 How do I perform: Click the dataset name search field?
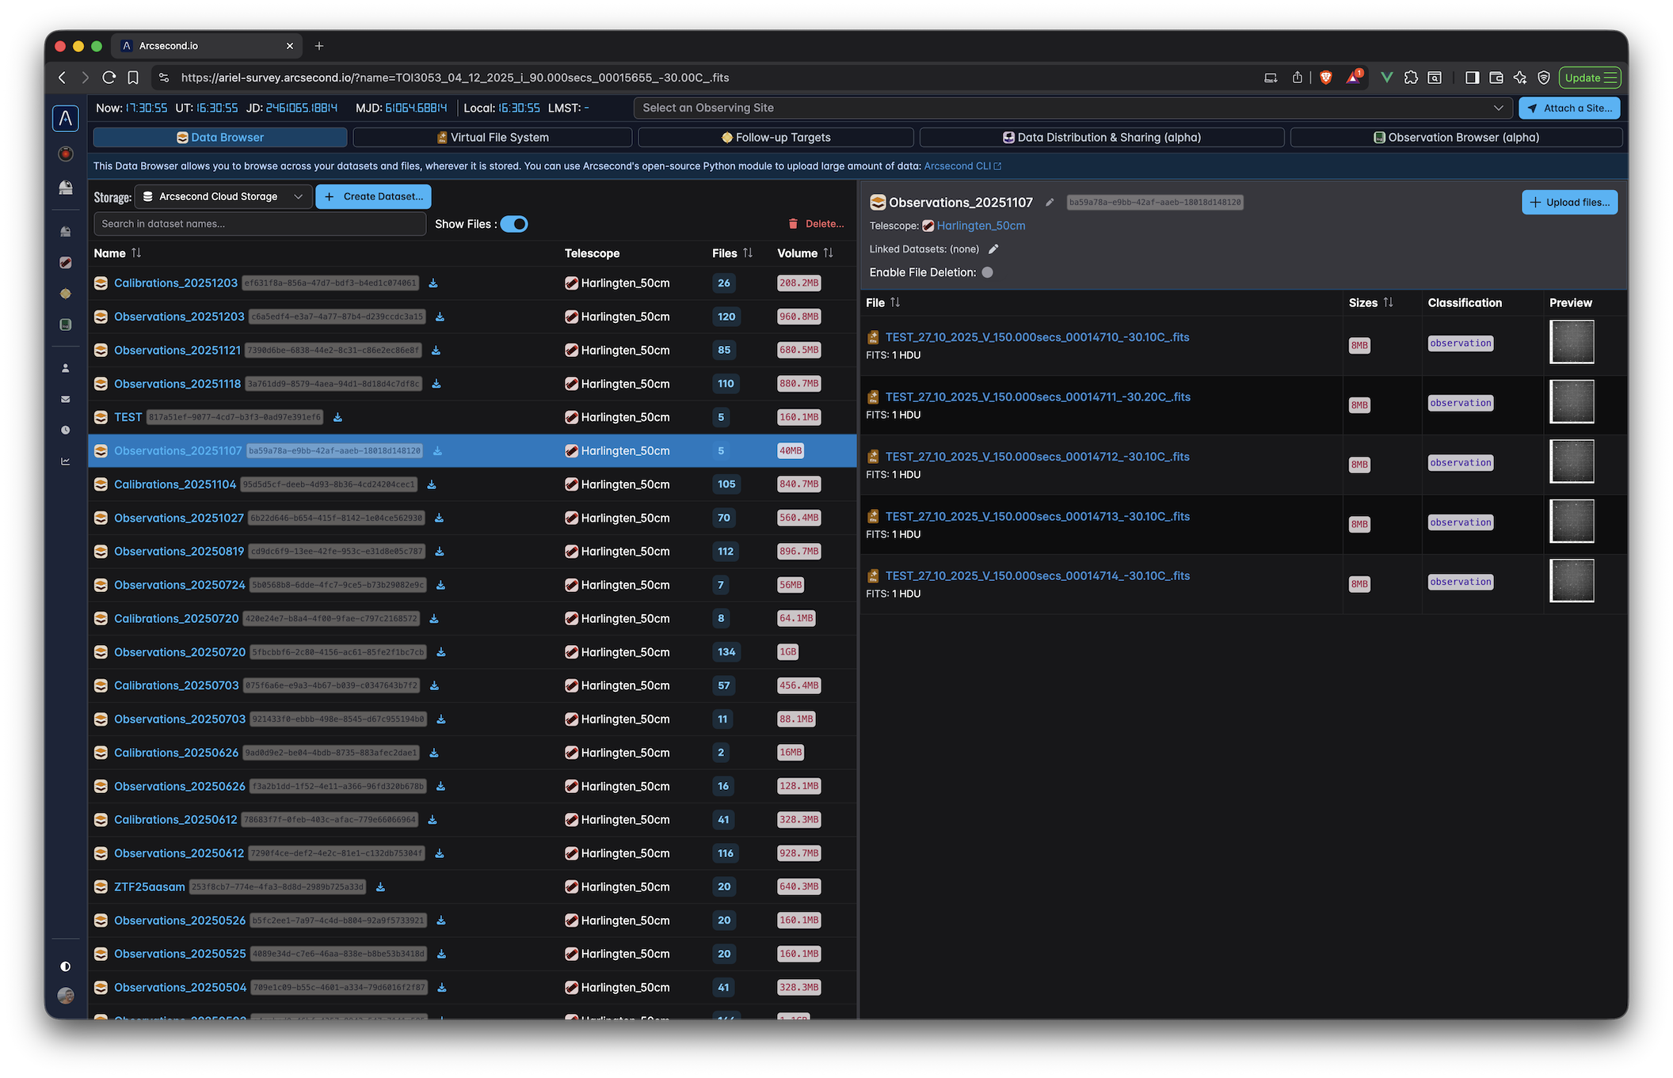260,224
